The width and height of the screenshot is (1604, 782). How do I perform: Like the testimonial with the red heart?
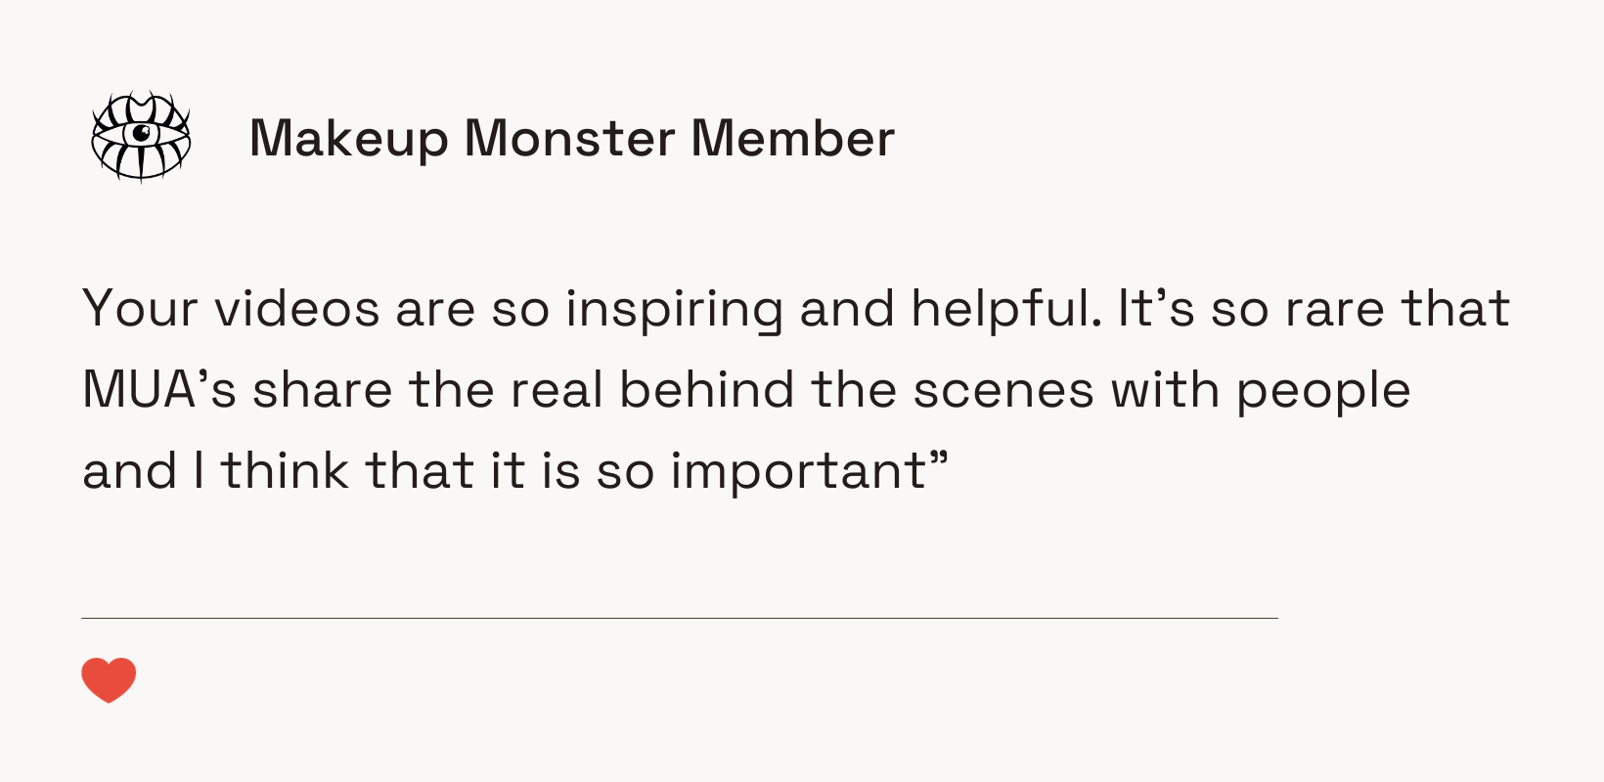coord(109,680)
